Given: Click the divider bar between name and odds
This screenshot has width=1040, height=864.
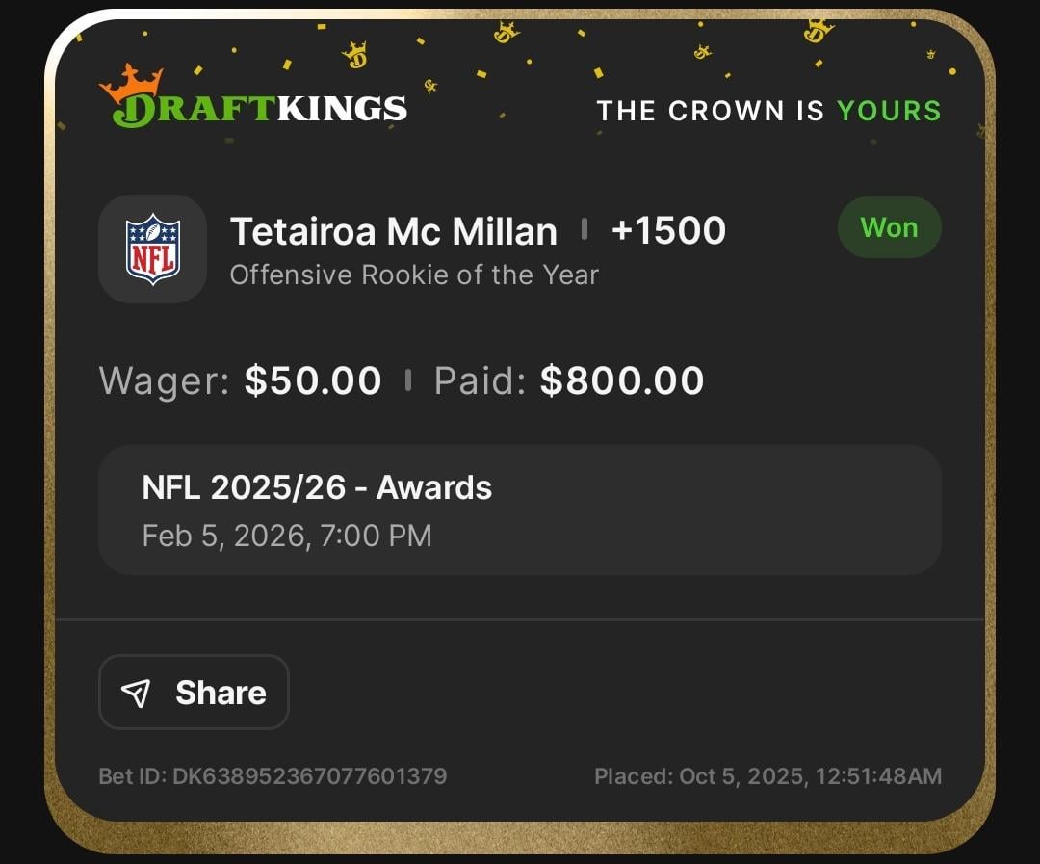Looking at the screenshot, I should 585,229.
